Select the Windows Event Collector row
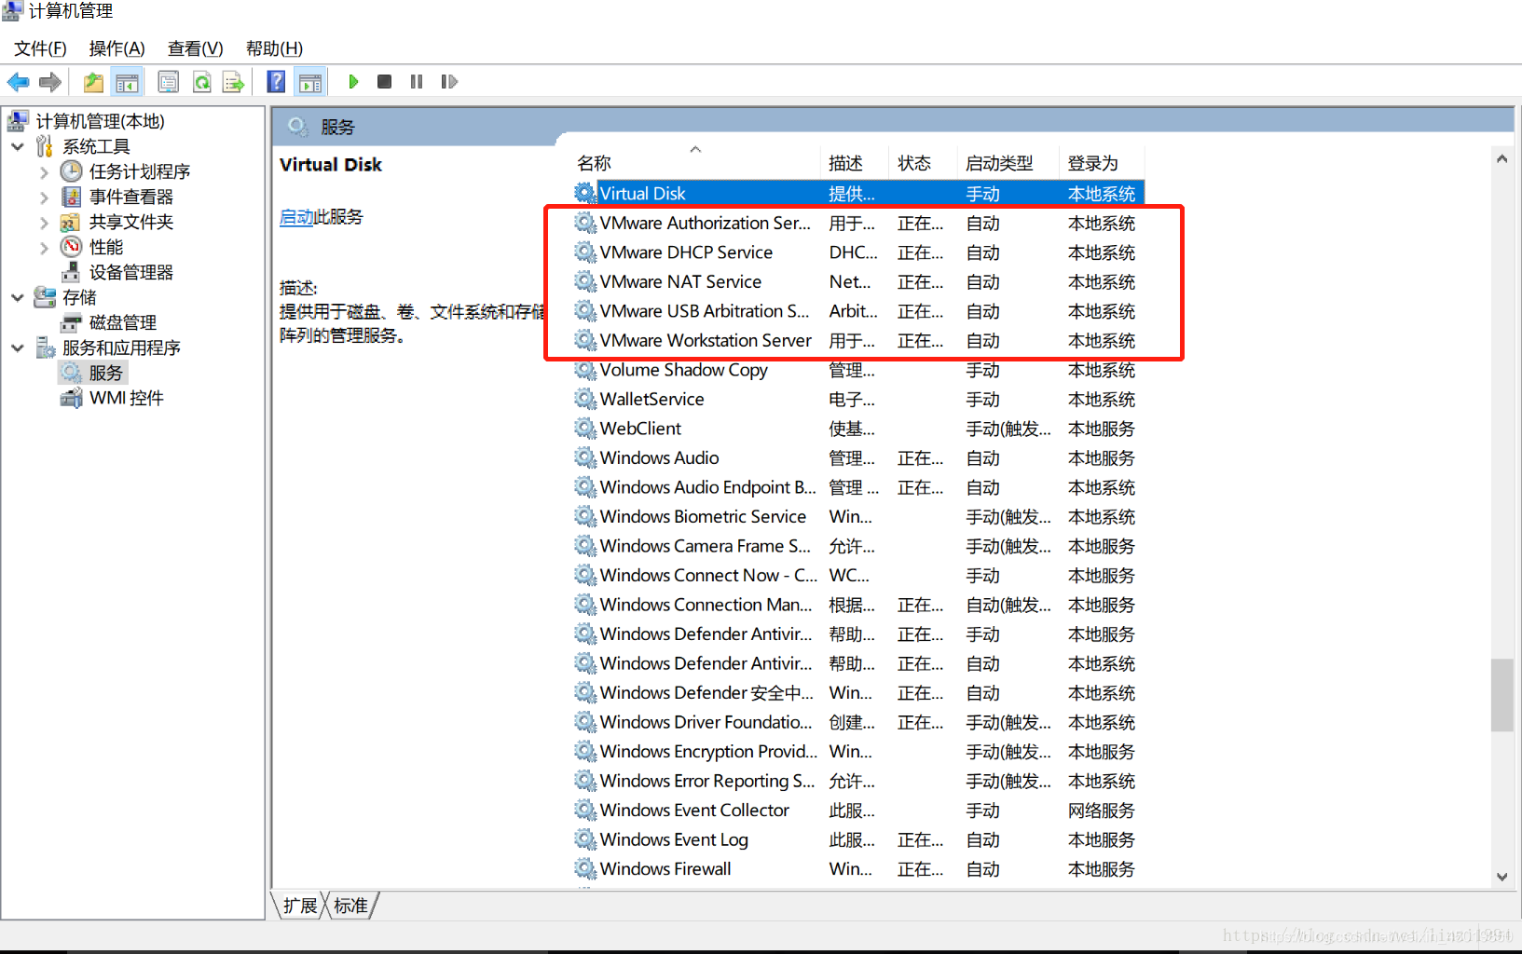 click(x=857, y=810)
